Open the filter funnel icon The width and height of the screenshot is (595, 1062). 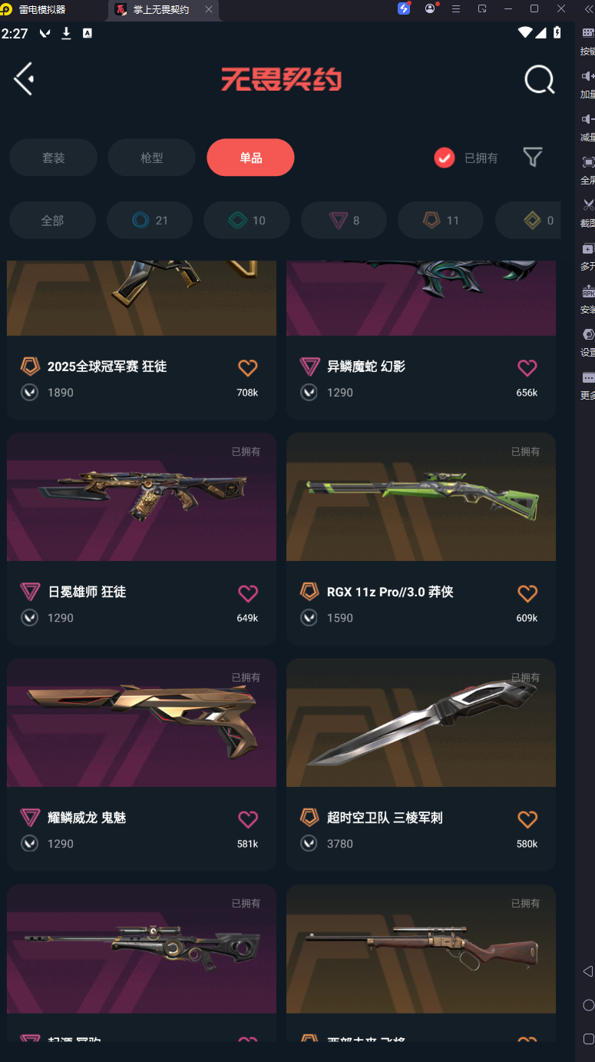[533, 158]
